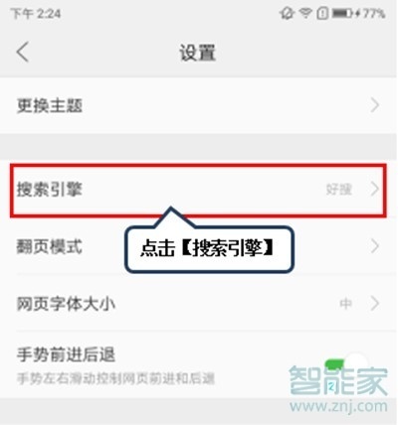This screenshot has height=425, width=398.
Task: Open 网页字体大小 chevron arrow
Action: (375, 303)
